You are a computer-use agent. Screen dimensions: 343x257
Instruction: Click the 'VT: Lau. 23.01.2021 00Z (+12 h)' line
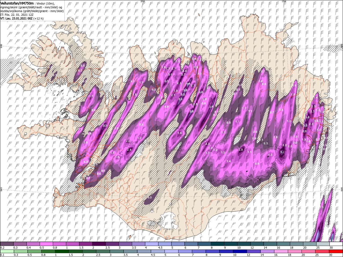22,18
